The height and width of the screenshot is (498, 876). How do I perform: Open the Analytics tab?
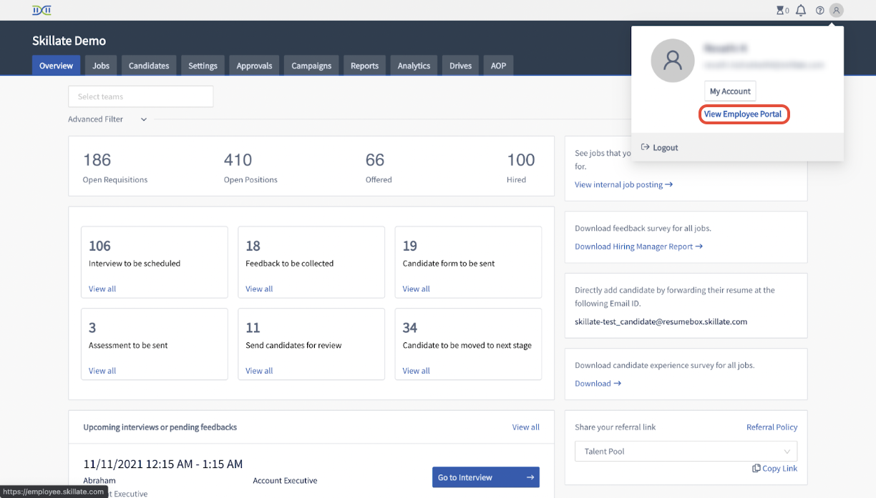414,65
